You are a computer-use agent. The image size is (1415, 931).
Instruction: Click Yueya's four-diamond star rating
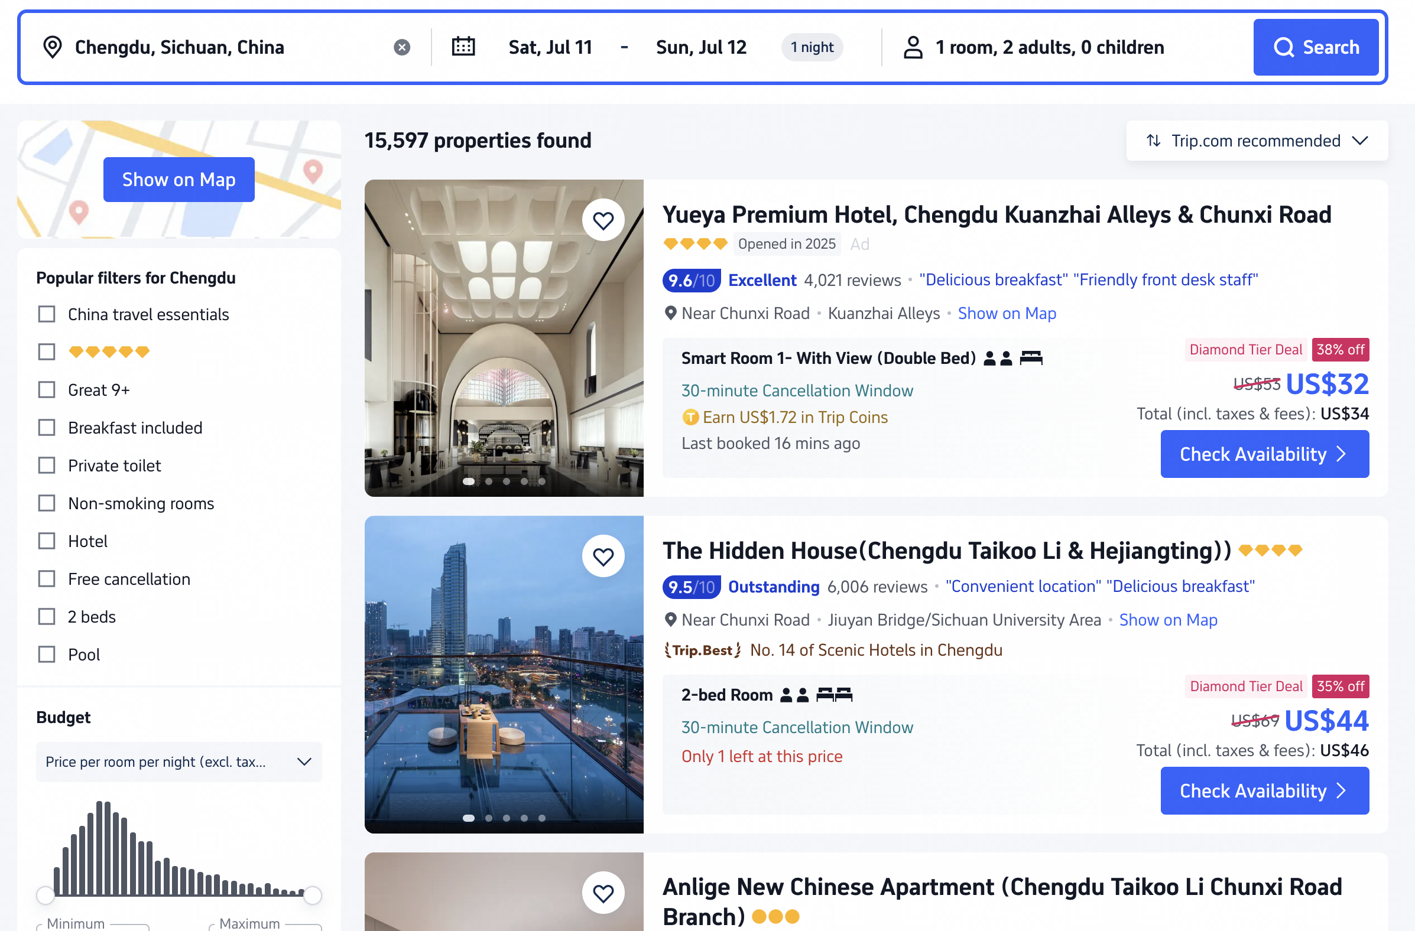coord(695,243)
